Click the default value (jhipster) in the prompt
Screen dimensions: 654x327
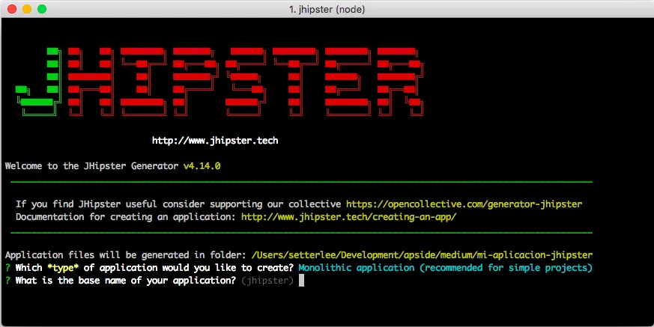pyautogui.click(x=267, y=281)
